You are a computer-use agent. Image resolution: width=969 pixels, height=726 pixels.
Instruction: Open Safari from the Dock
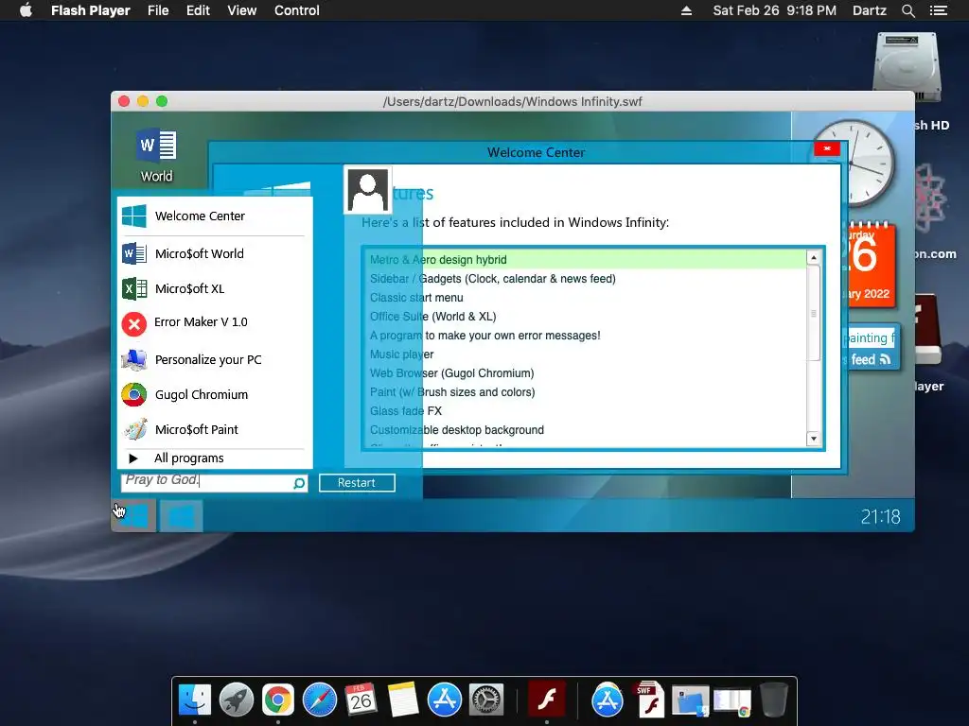(x=320, y=700)
